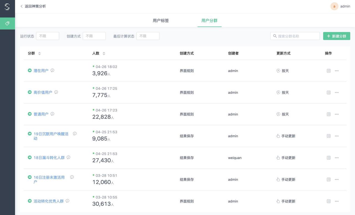Click the tag icon in the left sidebar

[7, 24]
